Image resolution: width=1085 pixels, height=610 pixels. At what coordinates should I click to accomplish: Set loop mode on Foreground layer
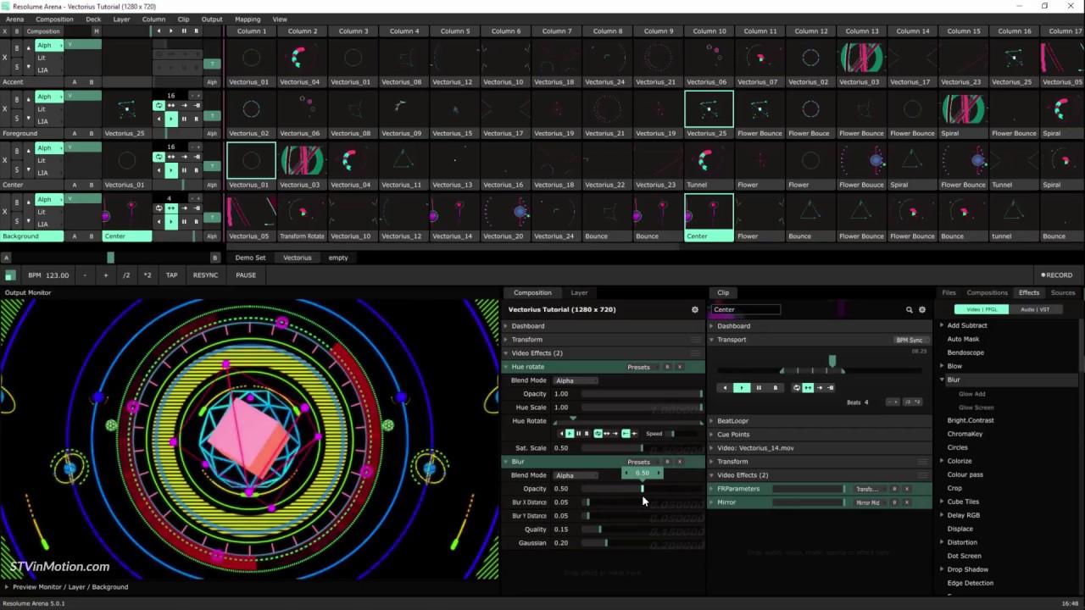point(159,106)
